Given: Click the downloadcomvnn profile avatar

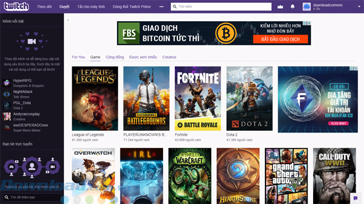Looking at the screenshot, I should click(x=306, y=7).
